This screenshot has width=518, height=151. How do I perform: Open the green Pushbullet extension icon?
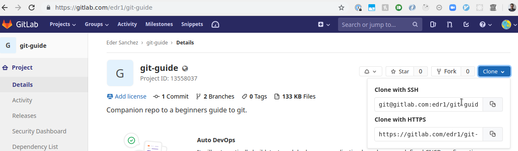(399, 8)
